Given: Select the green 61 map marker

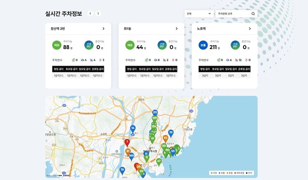Looking at the screenshot, I should 152,139.
